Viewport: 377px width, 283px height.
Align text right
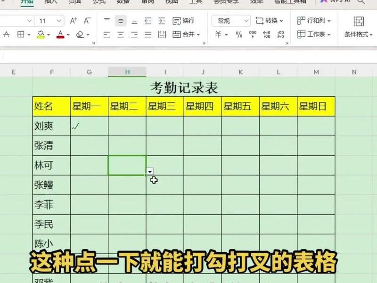click(134, 34)
